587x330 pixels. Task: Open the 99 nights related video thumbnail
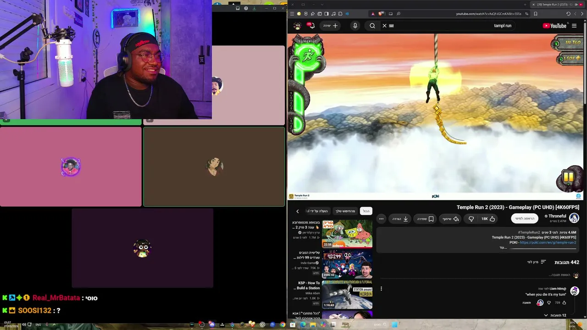(x=347, y=264)
